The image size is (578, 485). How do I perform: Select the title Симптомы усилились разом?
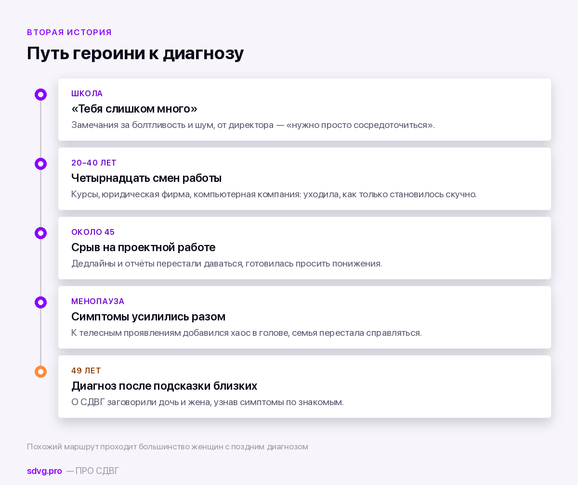148,317
